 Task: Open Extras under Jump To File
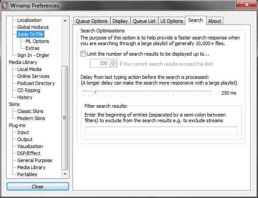pyautogui.click(x=33, y=48)
